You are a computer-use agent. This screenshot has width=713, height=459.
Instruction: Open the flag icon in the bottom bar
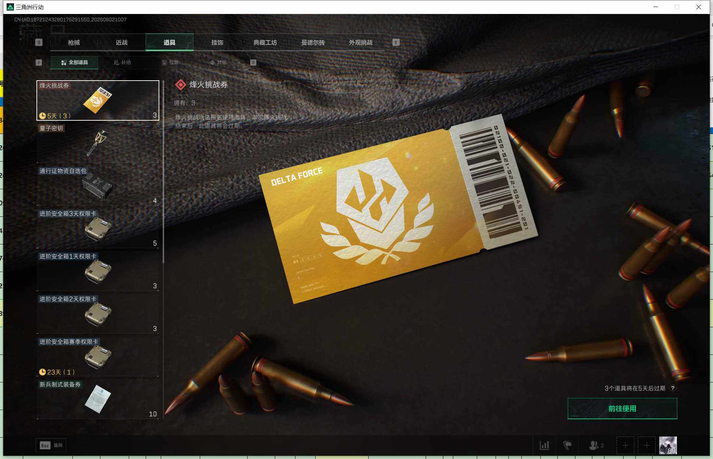(x=567, y=445)
